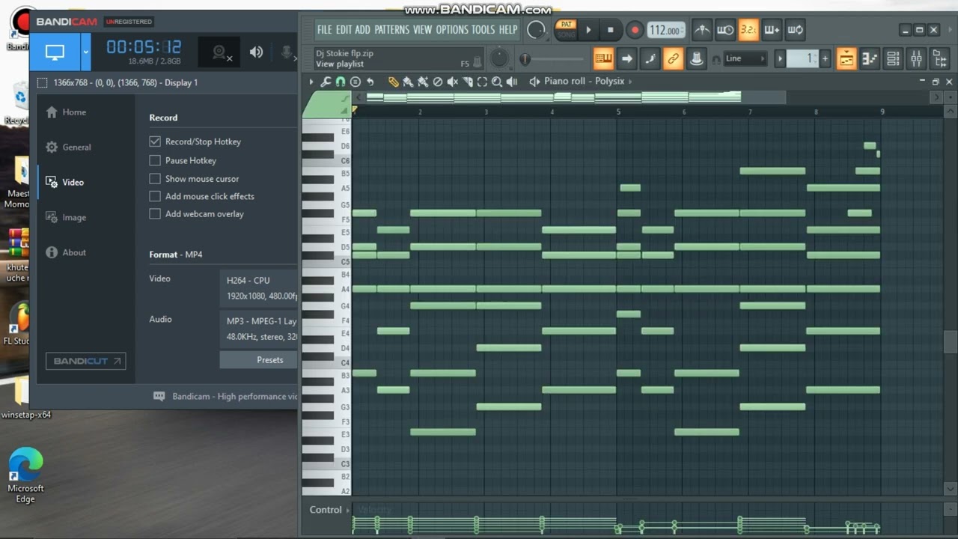Screen dimensions: 958x539
Task: Open Microsoft Edge desktop shortcut
Action: (25, 475)
